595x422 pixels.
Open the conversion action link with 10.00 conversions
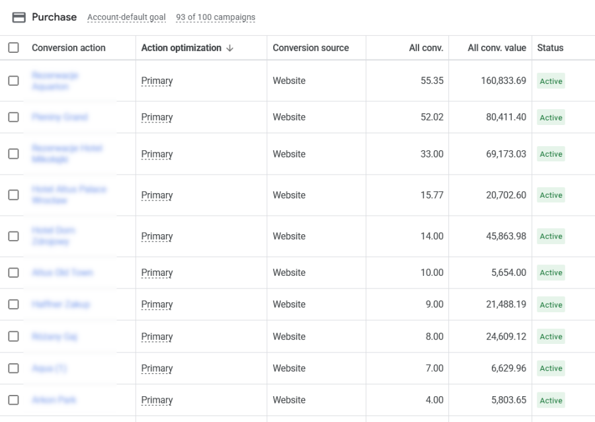pyautogui.click(x=62, y=273)
